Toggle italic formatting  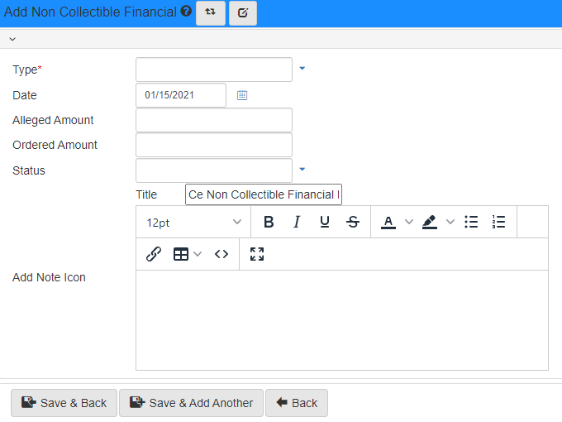pyautogui.click(x=297, y=222)
